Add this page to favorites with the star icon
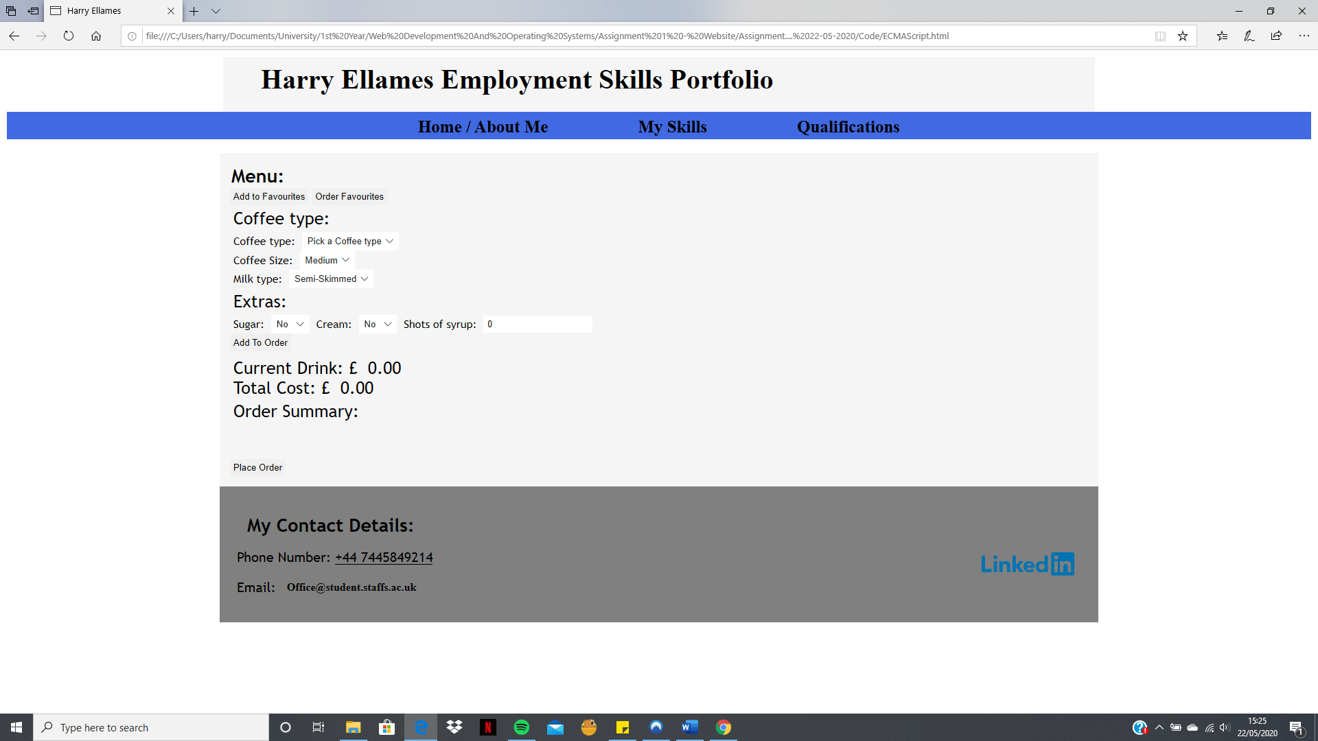 1183,36
